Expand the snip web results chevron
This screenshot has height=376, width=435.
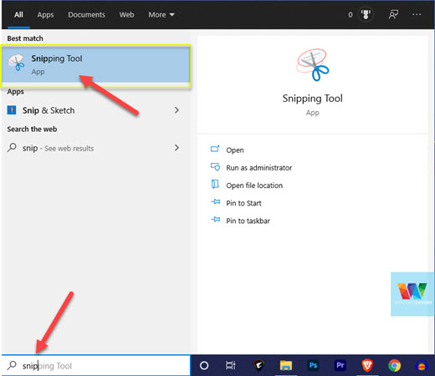[x=177, y=148]
